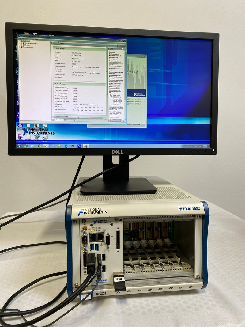Open Microsoft Edge from the taskbar

66,146
